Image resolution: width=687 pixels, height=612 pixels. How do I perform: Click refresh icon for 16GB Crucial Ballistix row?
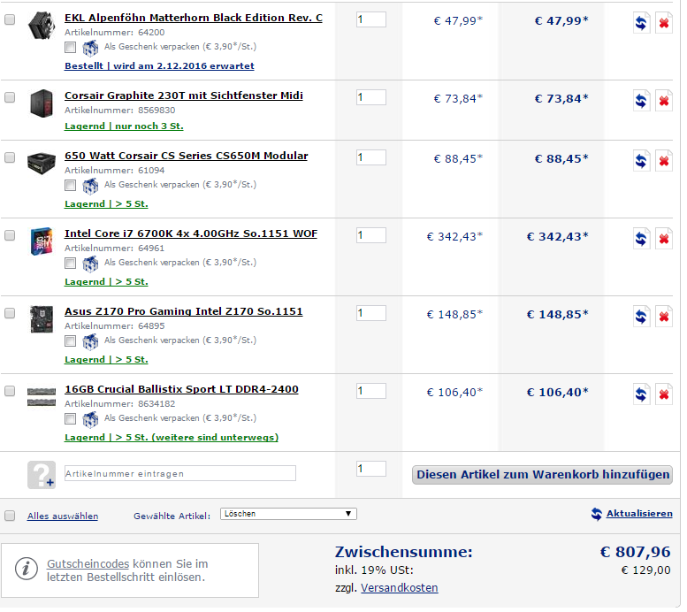pyautogui.click(x=641, y=394)
